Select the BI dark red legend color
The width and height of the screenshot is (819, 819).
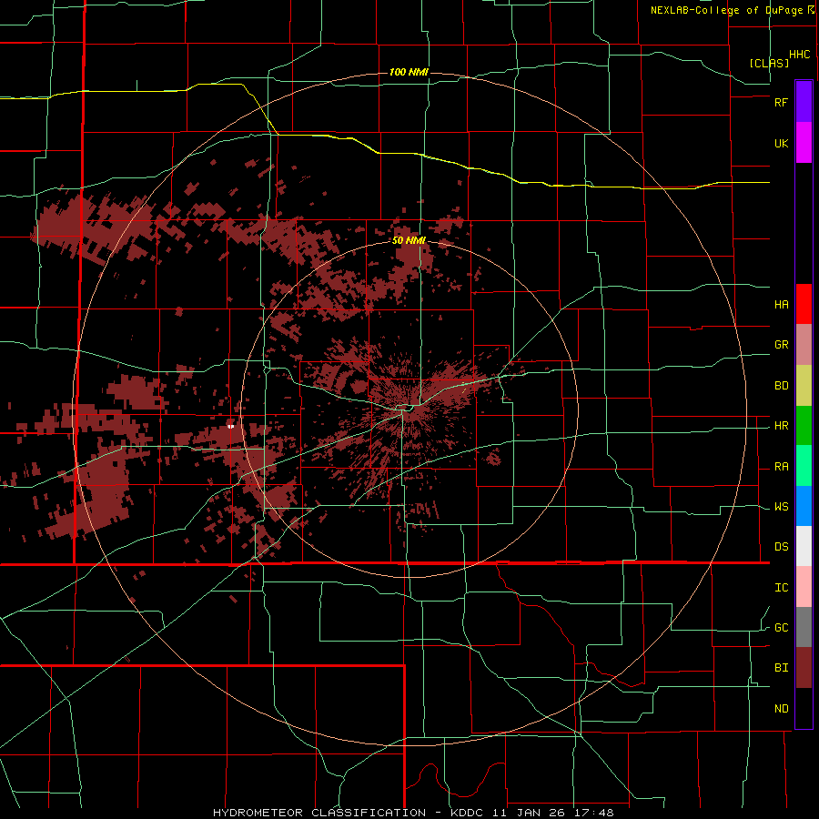pyautogui.click(x=804, y=668)
